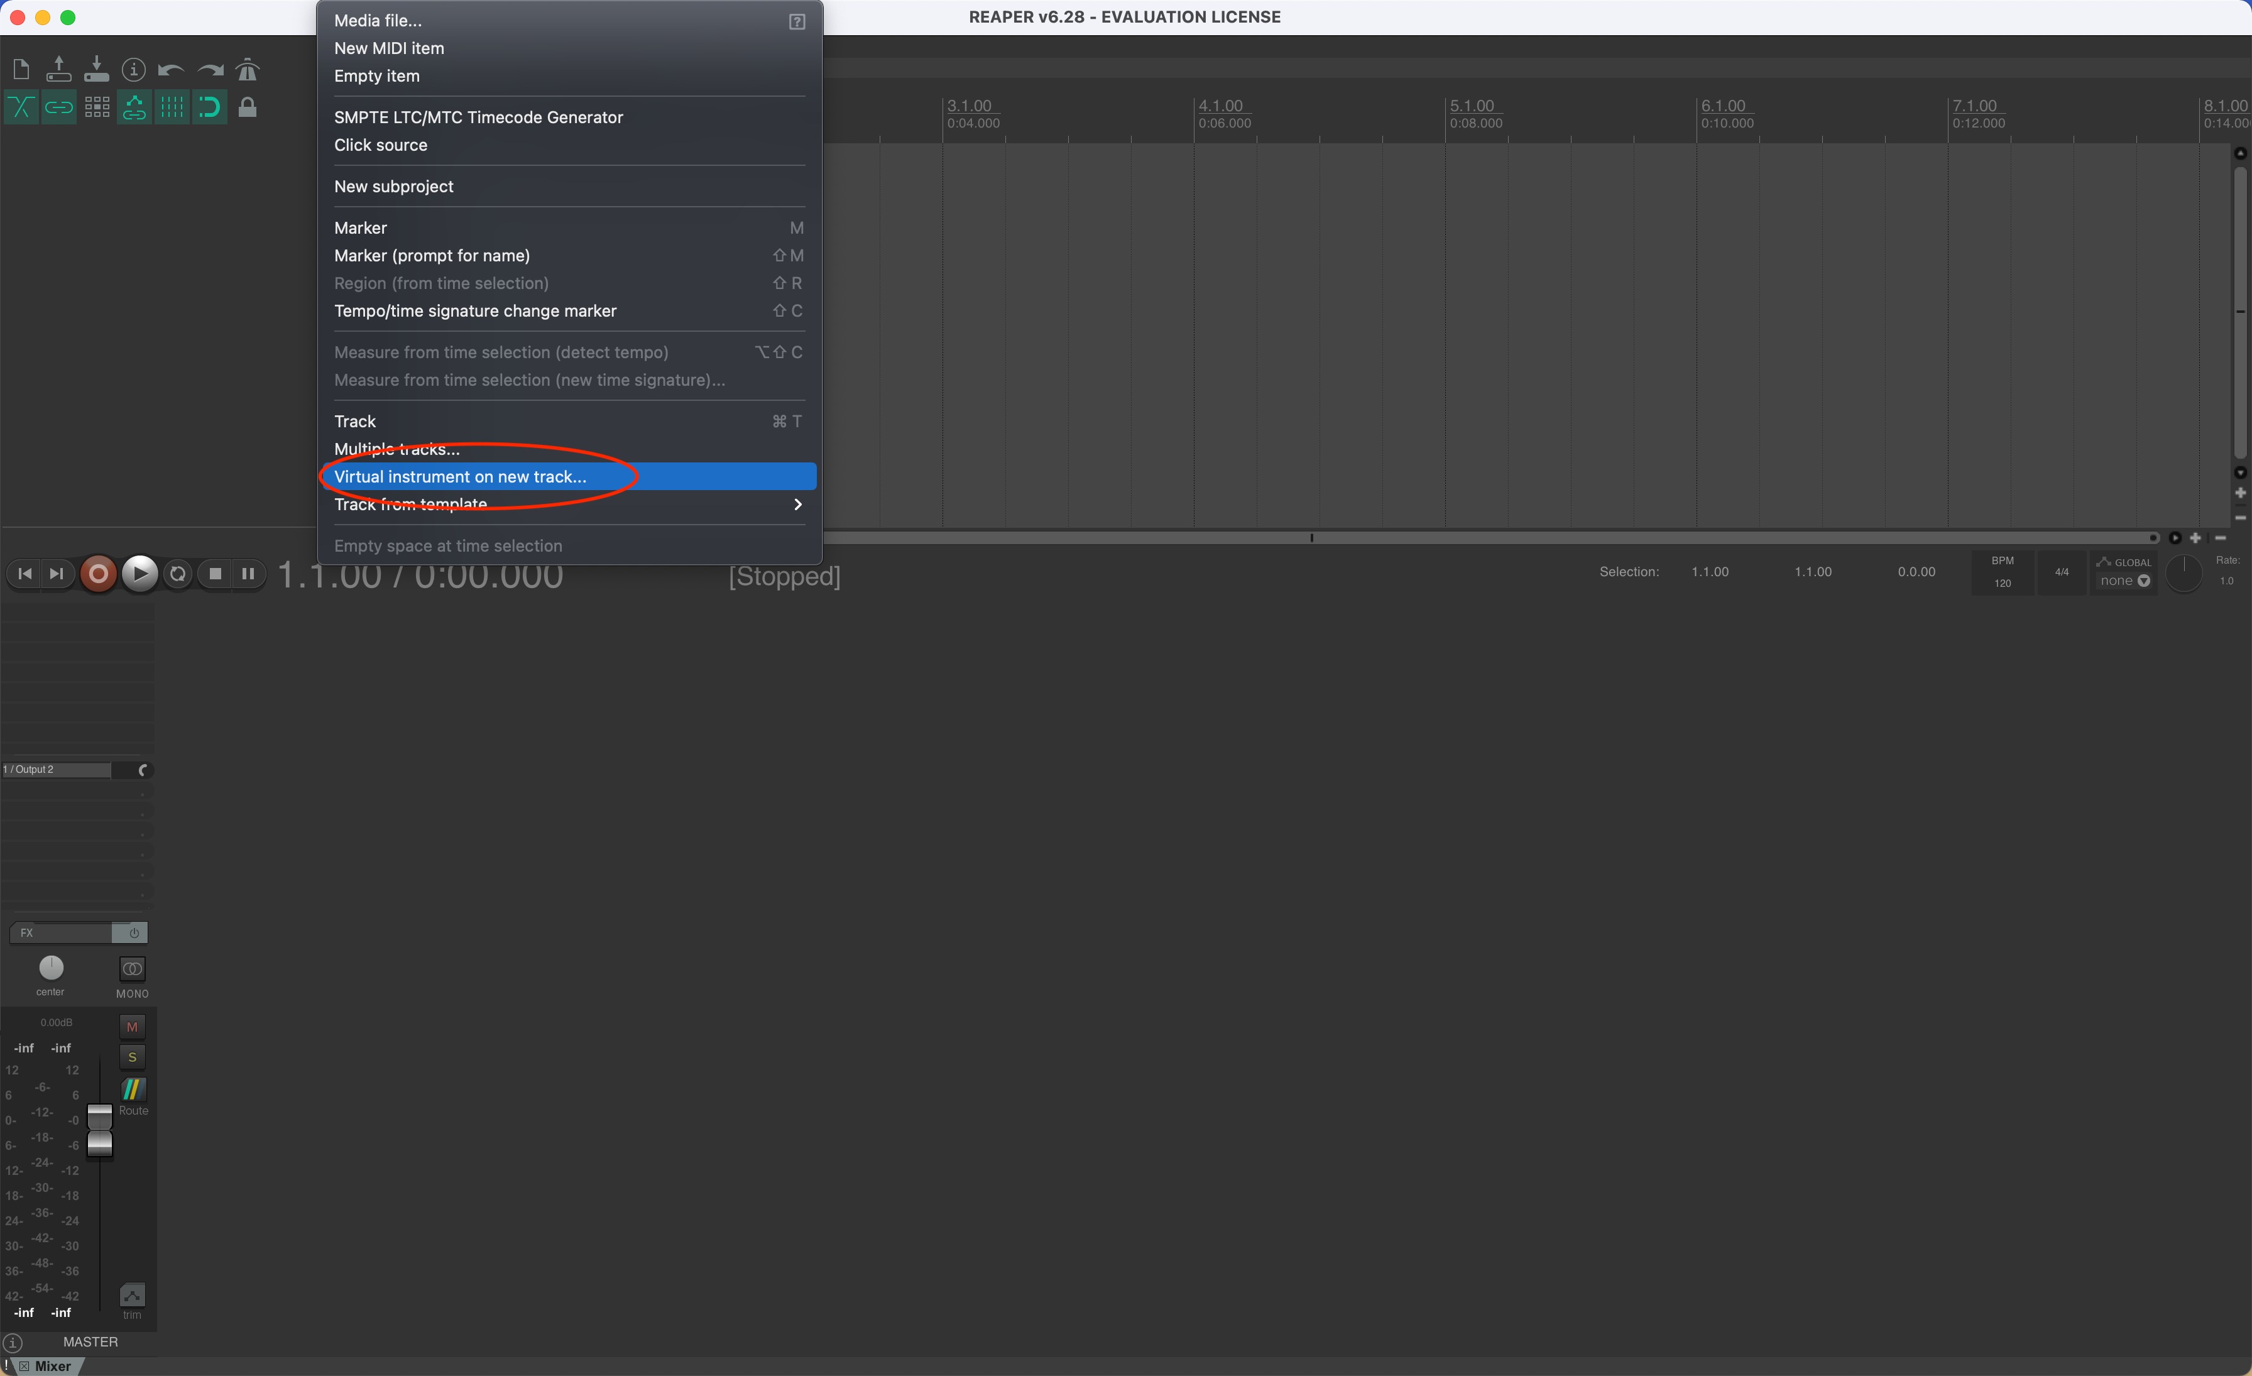Click the transport Record button
This screenshot has height=1376, width=2252.
point(99,574)
